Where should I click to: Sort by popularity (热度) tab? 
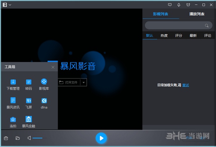click(x=164, y=36)
